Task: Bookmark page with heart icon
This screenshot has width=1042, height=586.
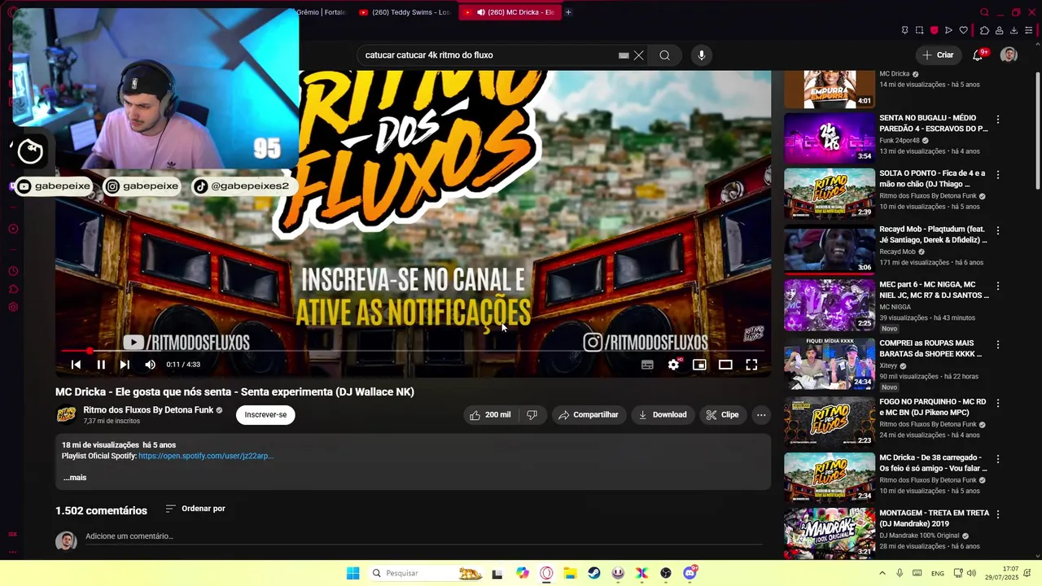Action: (964, 31)
